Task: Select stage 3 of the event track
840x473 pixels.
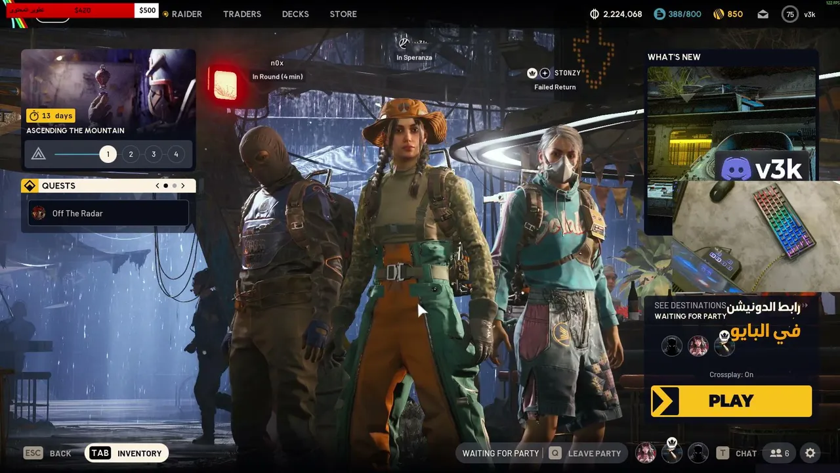Action: tap(154, 154)
